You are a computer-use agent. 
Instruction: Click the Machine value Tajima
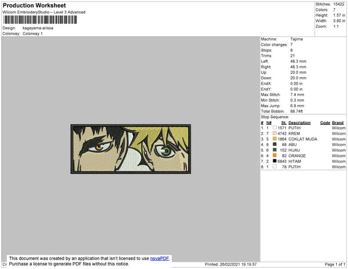point(296,39)
